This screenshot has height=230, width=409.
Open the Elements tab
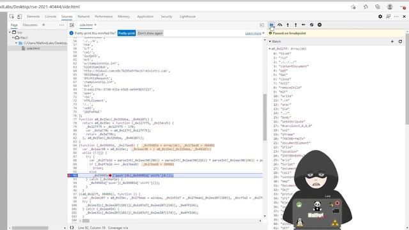pos(33,17)
